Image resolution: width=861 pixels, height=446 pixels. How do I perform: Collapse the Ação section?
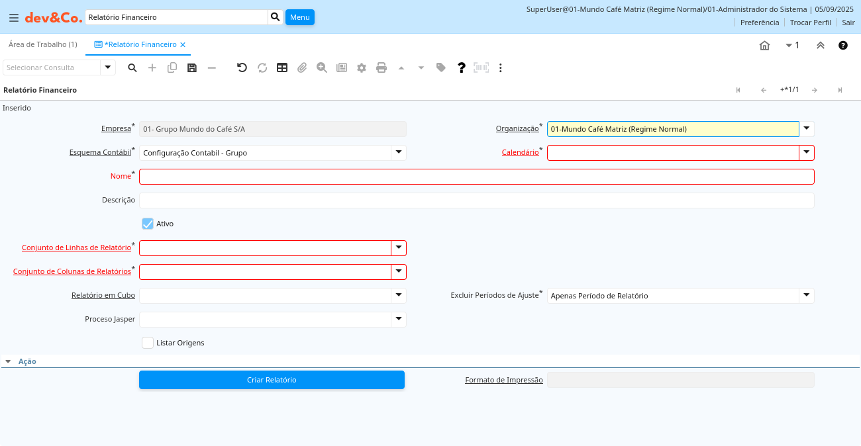click(9, 362)
